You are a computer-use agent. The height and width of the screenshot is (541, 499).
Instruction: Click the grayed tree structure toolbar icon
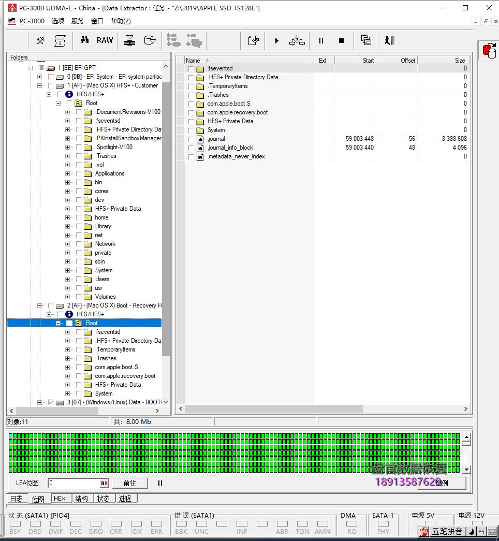[x=173, y=40]
